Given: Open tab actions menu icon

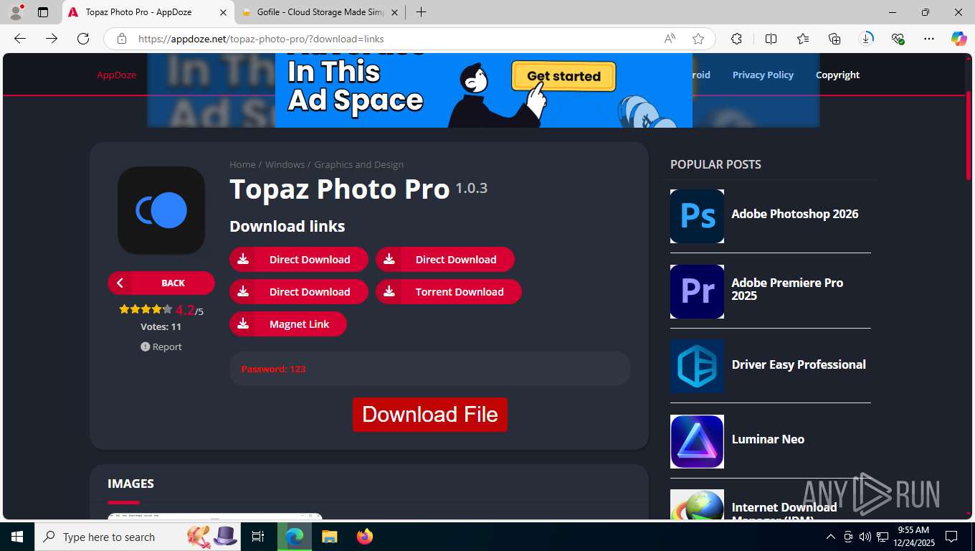Looking at the screenshot, I should [x=43, y=12].
